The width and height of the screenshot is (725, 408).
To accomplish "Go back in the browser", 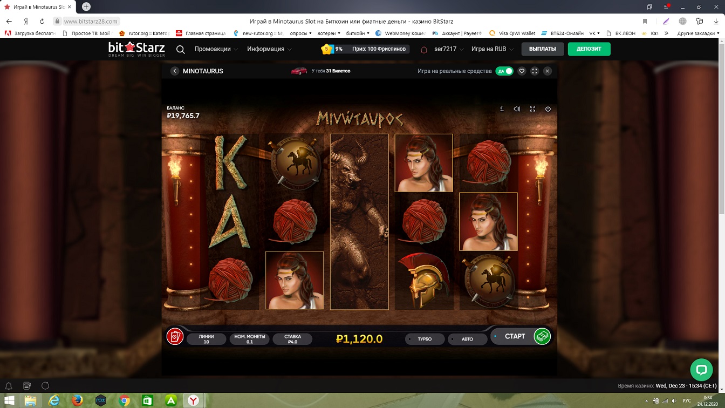I will click(9, 21).
